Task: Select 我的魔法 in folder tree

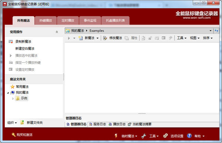Action: pyautogui.click(x=22, y=93)
